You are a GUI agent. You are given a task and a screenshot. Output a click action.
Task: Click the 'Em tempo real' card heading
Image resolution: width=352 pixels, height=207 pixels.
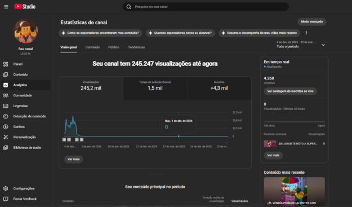click(277, 62)
